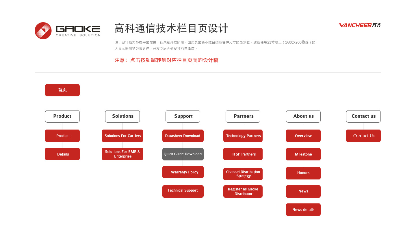Click the gray Quick Guide Download button
Viewport: 416px width, 249px height.
[183, 154]
